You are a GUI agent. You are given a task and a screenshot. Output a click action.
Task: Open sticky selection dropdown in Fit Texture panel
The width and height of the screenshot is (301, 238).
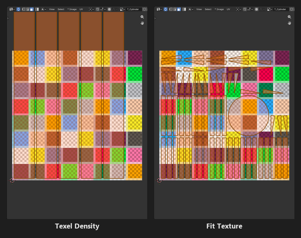(x=191, y=9)
